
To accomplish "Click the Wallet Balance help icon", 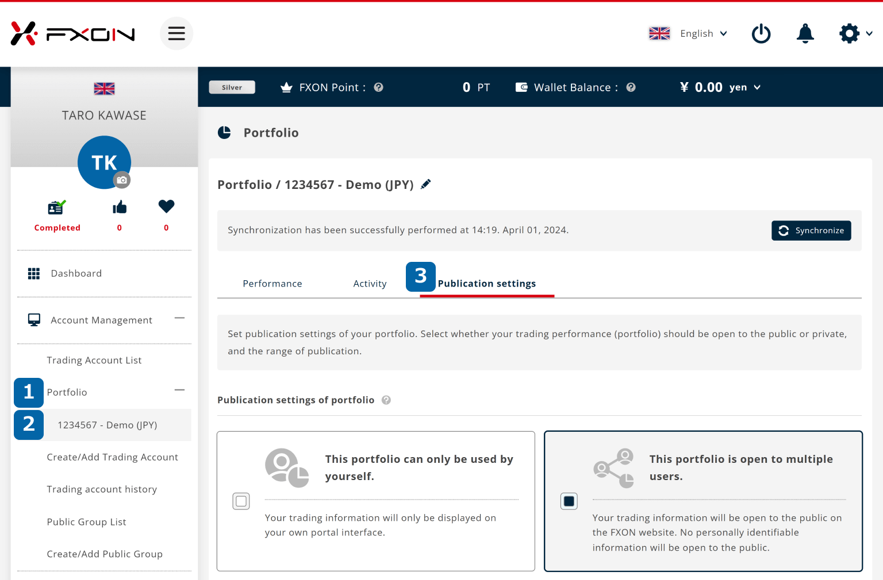I will tap(631, 87).
